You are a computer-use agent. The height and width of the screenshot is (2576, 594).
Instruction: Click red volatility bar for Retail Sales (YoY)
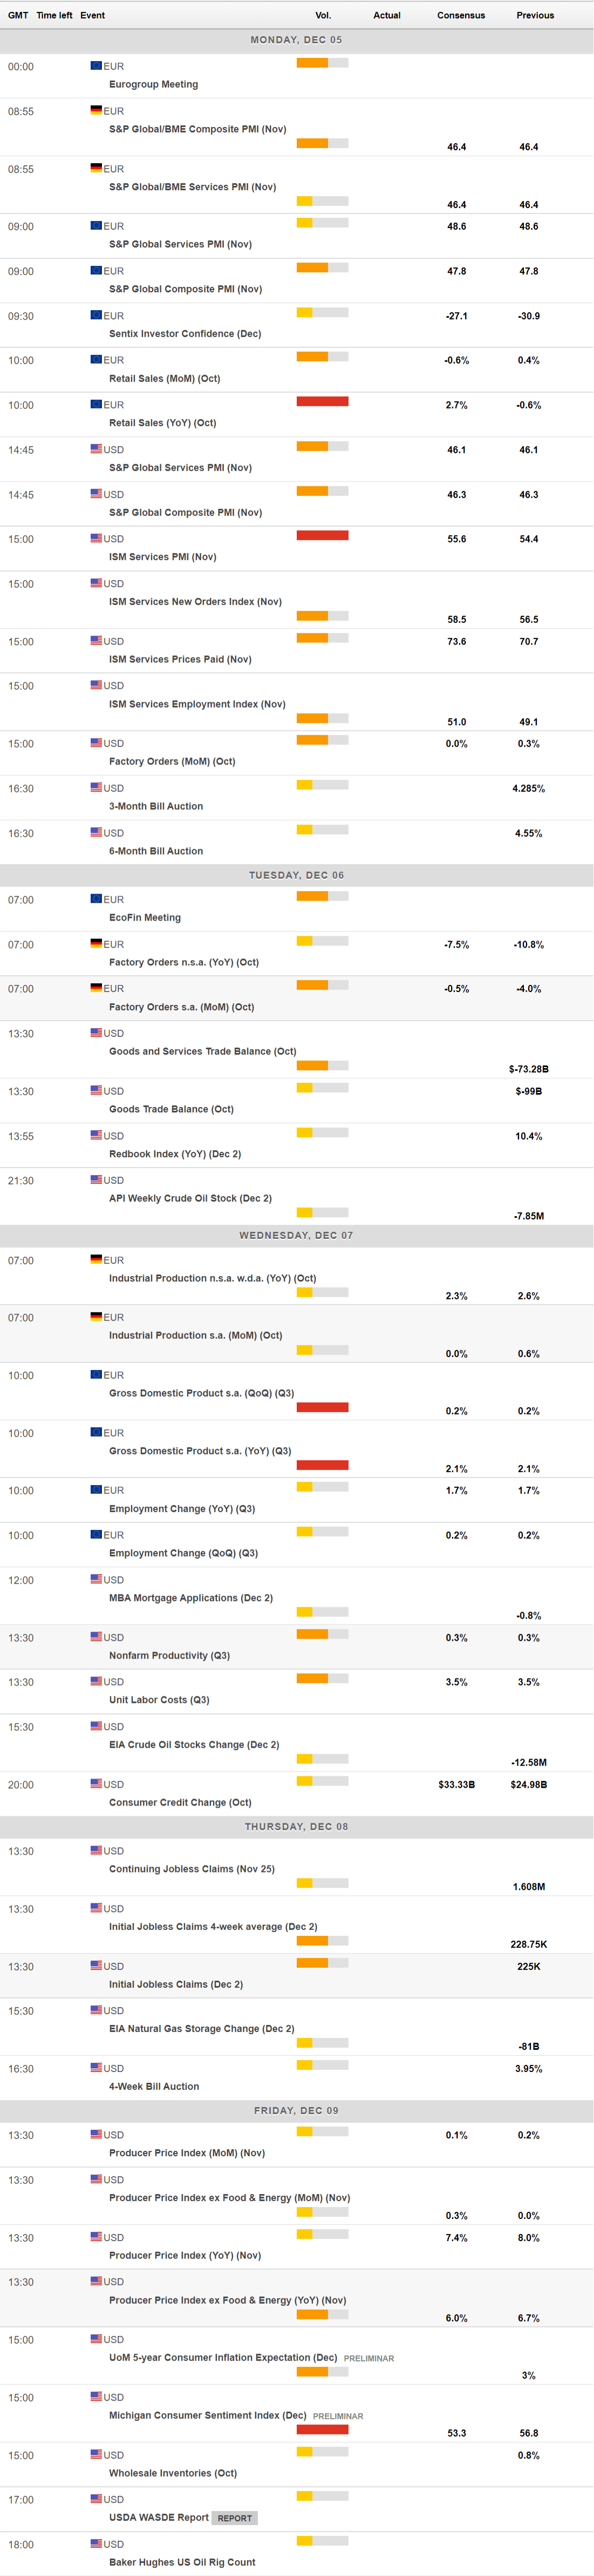[322, 402]
